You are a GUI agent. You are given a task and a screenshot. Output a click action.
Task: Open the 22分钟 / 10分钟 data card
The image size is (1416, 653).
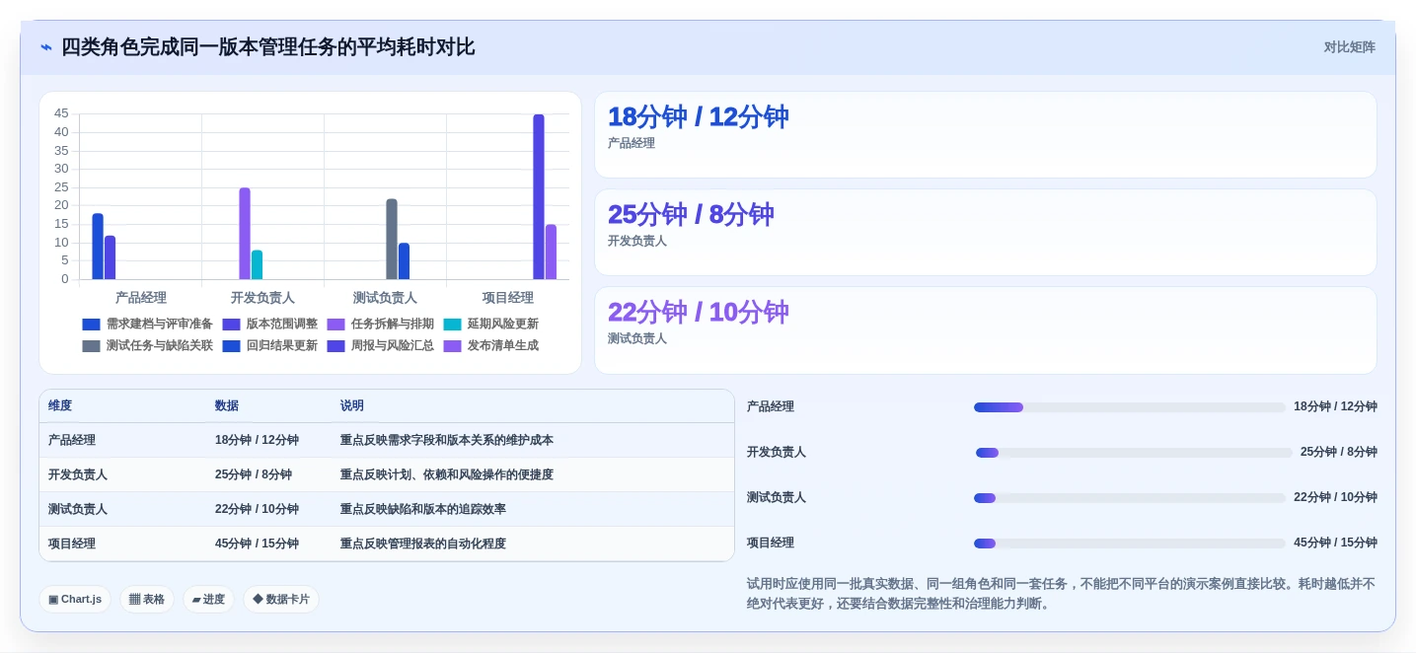point(985,329)
